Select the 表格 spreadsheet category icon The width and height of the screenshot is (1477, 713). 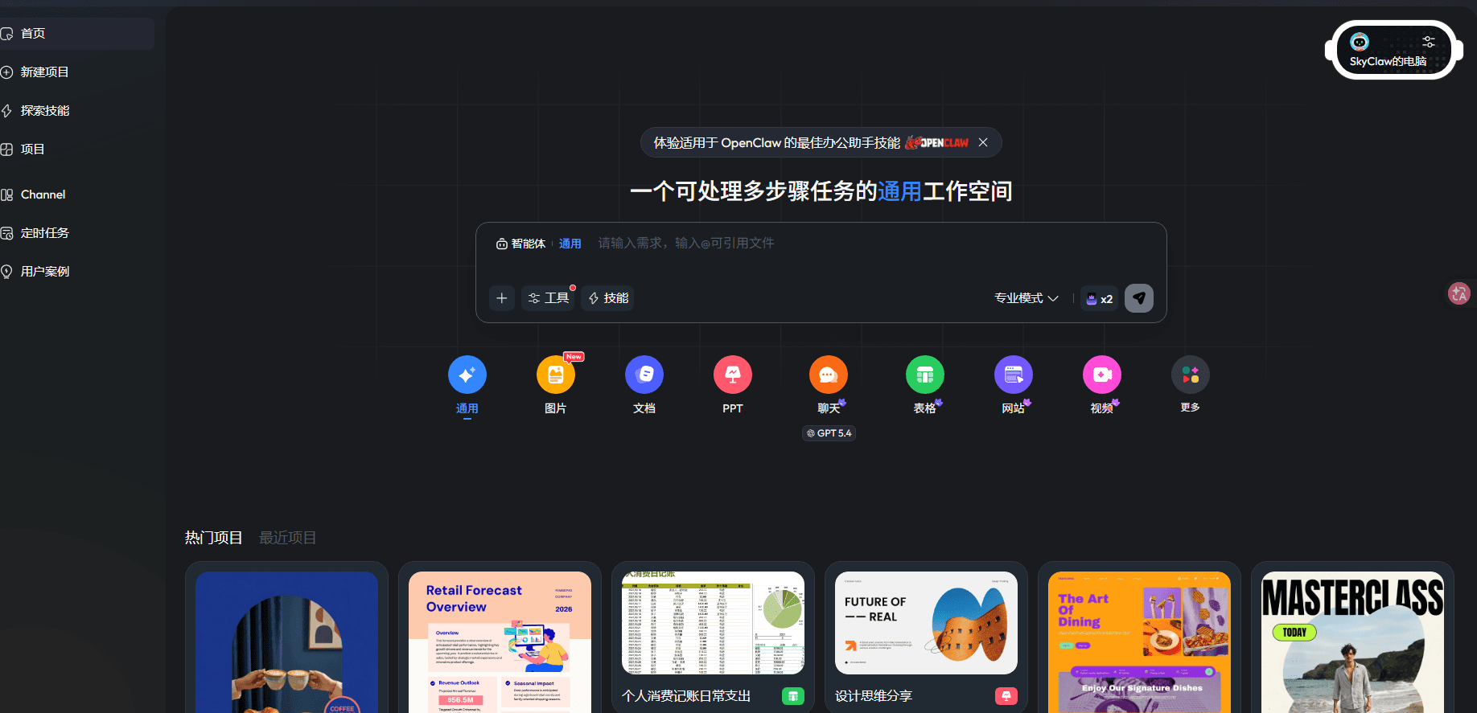(x=925, y=375)
